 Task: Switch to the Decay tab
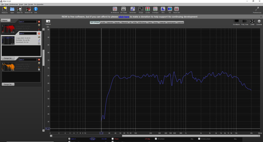pos(156,23)
